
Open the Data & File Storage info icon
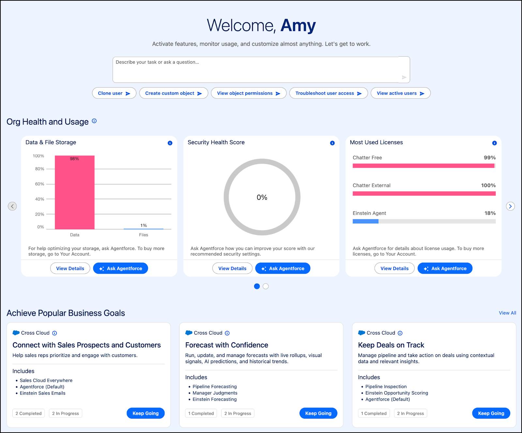click(x=170, y=143)
